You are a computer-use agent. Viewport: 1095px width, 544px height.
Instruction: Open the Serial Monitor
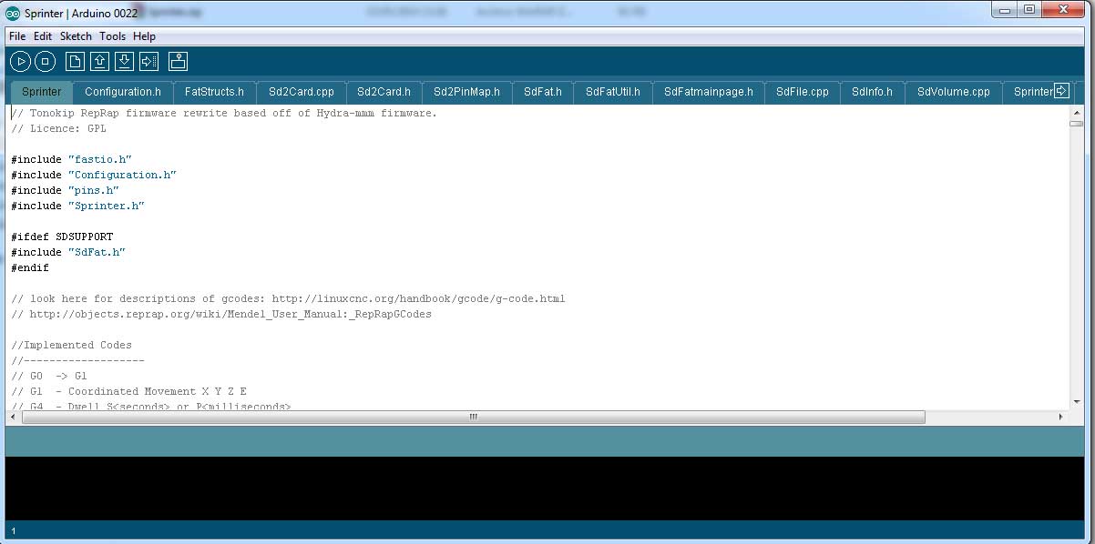[x=179, y=61]
